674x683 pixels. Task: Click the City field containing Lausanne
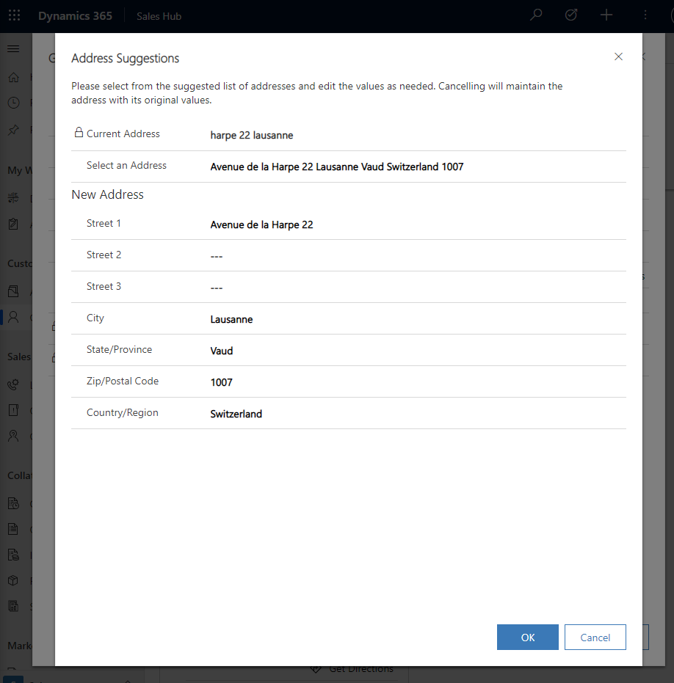click(x=417, y=319)
